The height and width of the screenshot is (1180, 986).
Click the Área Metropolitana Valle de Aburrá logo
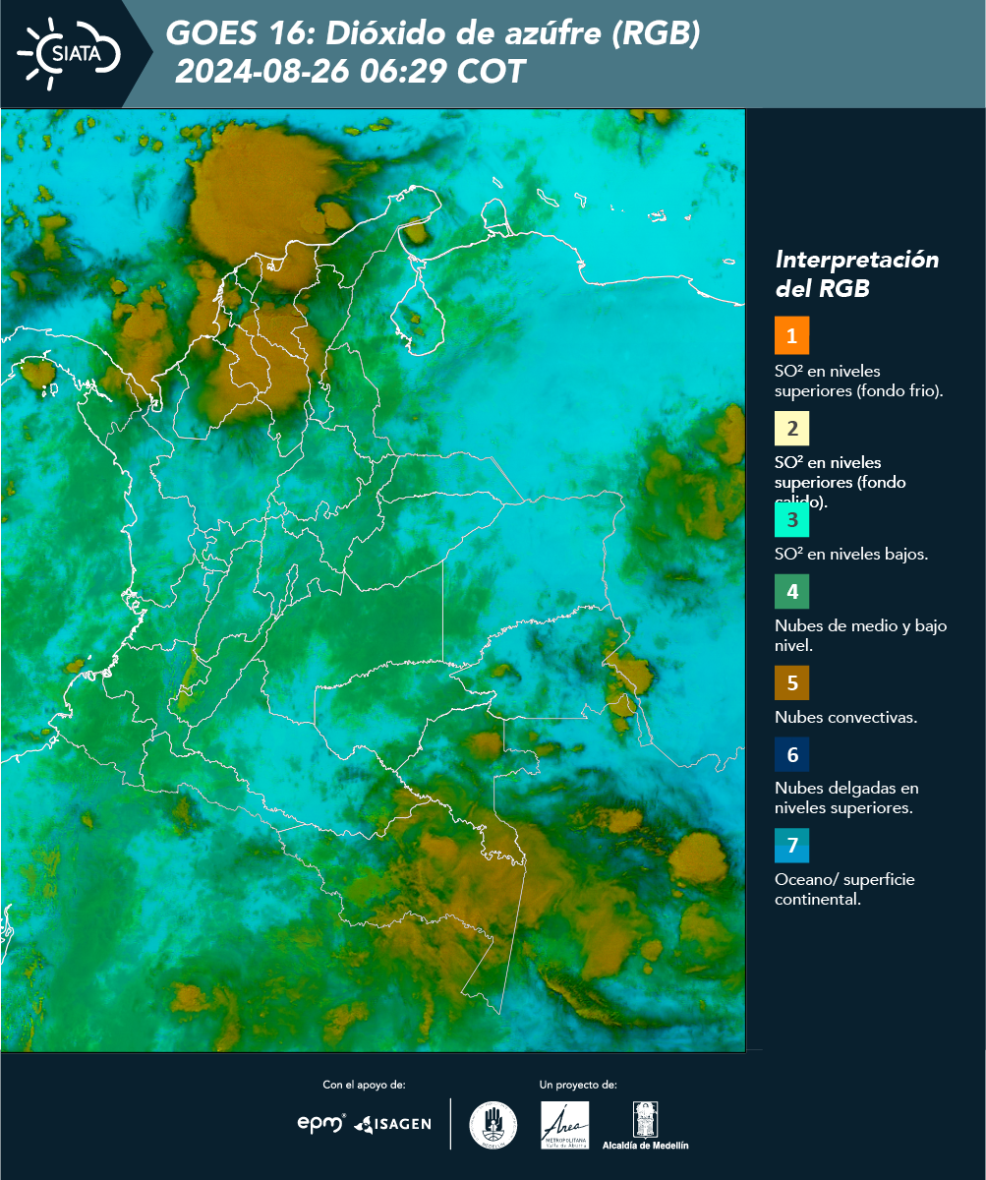565,1125
